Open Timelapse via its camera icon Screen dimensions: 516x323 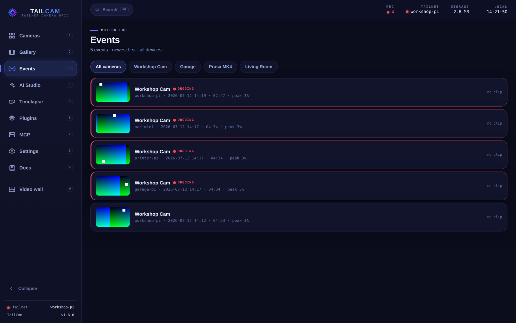pos(12,101)
